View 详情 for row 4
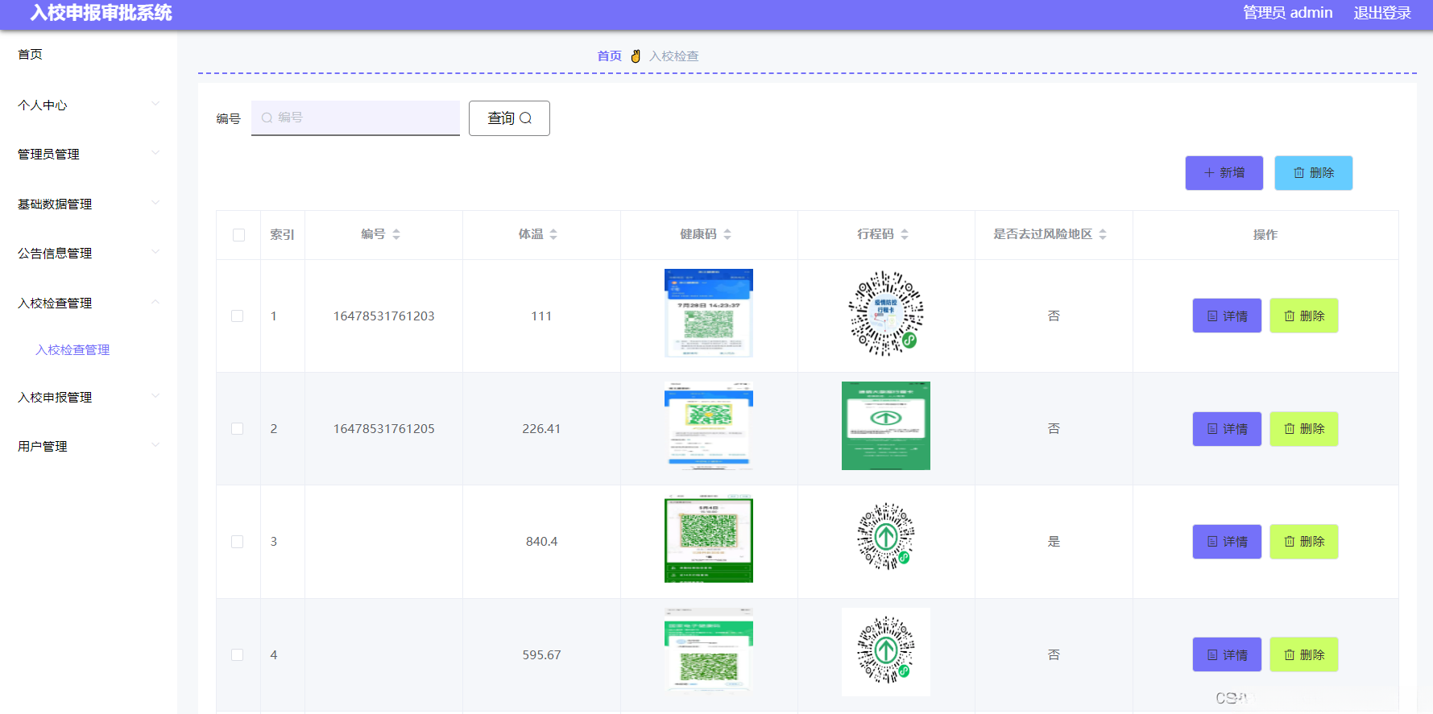 (x=1227, y=654)
